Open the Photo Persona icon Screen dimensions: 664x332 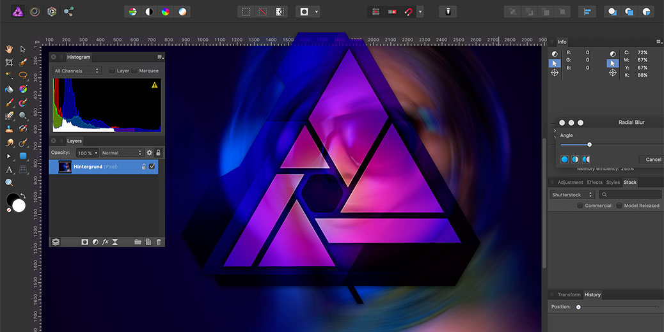coord(12,11)
